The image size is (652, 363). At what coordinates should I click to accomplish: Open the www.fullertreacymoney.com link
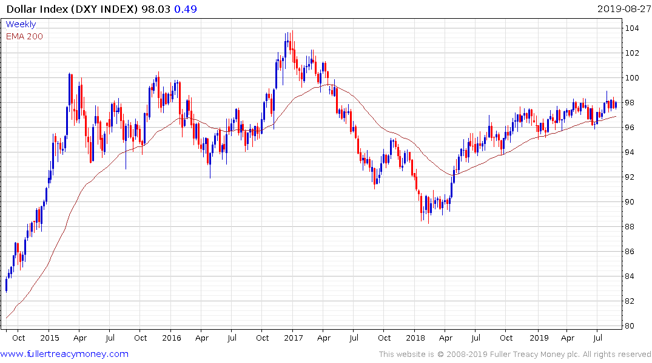[x=64, y=354]
